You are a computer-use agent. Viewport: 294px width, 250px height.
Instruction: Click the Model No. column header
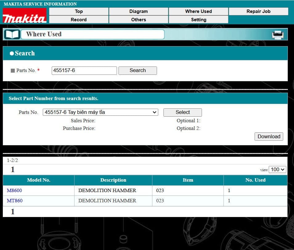(x=38, y=180)
